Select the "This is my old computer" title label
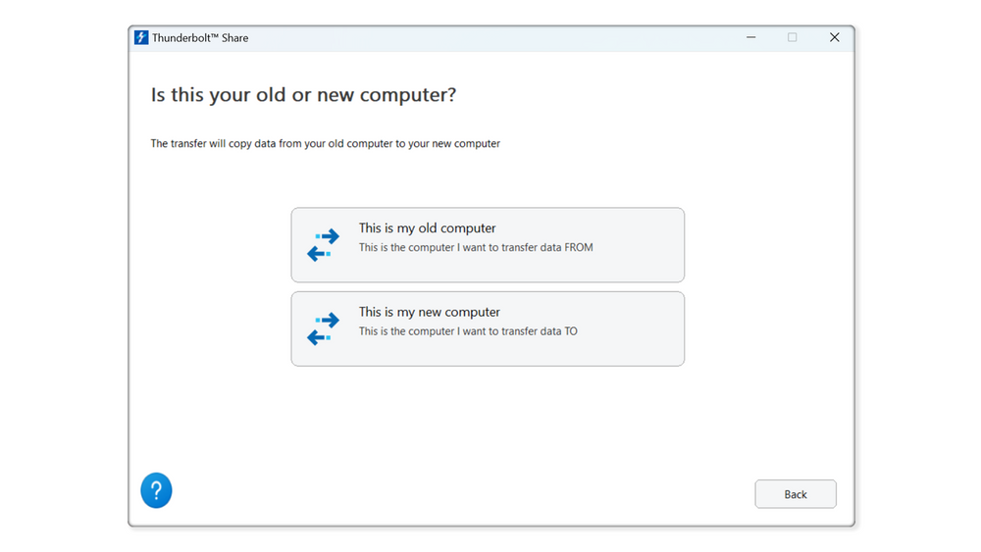This screenshot has width=981, height=552. 427,228
